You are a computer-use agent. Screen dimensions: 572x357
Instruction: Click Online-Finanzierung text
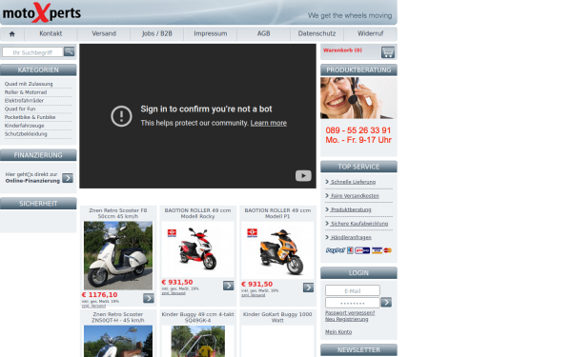32,181
